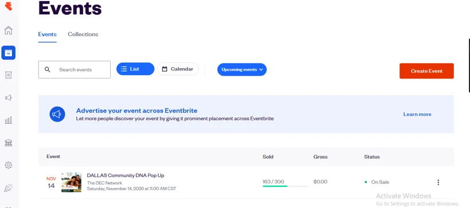The image size is (470, 208).
Task: Select the Events tab
Action: click(x=48, y=34)
